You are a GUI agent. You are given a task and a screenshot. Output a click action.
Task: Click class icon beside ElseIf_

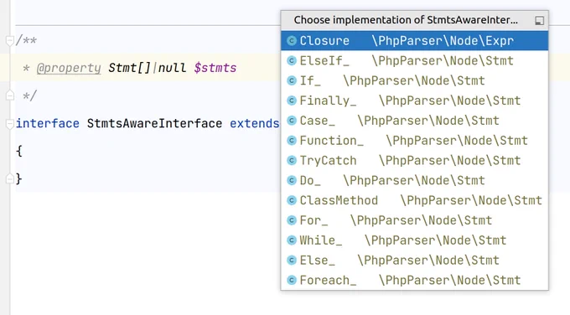click(292, 60)
